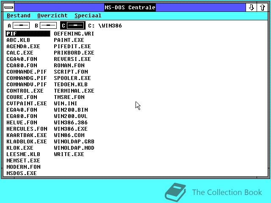Select HERCULES.FON file
This screenshot has height=203, width=271.
tap(27, 129)
